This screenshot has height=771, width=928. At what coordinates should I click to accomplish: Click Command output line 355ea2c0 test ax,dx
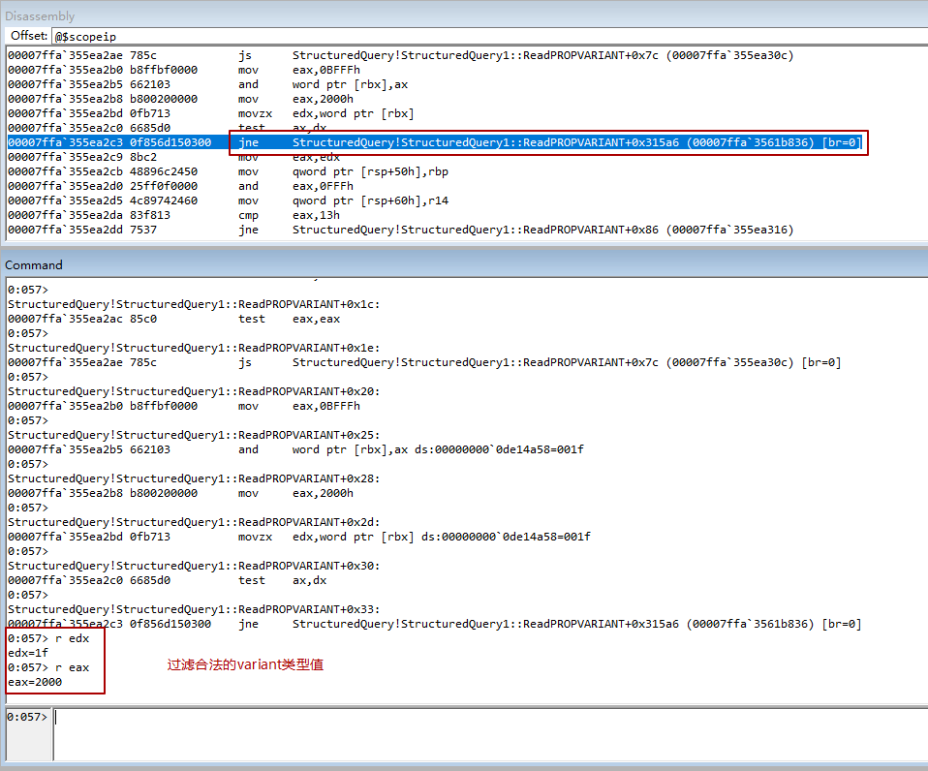167,580
